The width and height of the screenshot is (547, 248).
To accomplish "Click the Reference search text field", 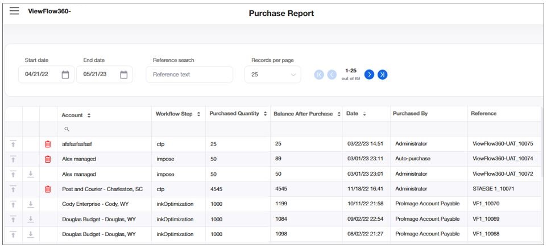I will click(189, 75).
